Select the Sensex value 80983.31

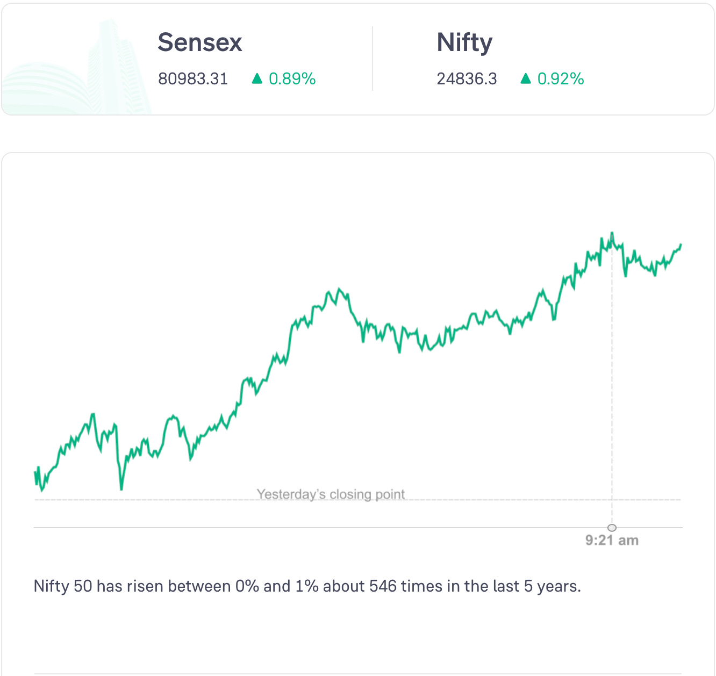[x=193, y=79]
